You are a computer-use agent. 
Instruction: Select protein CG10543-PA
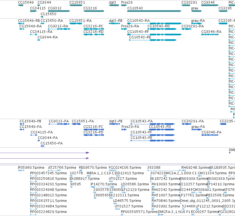(153, 124)
